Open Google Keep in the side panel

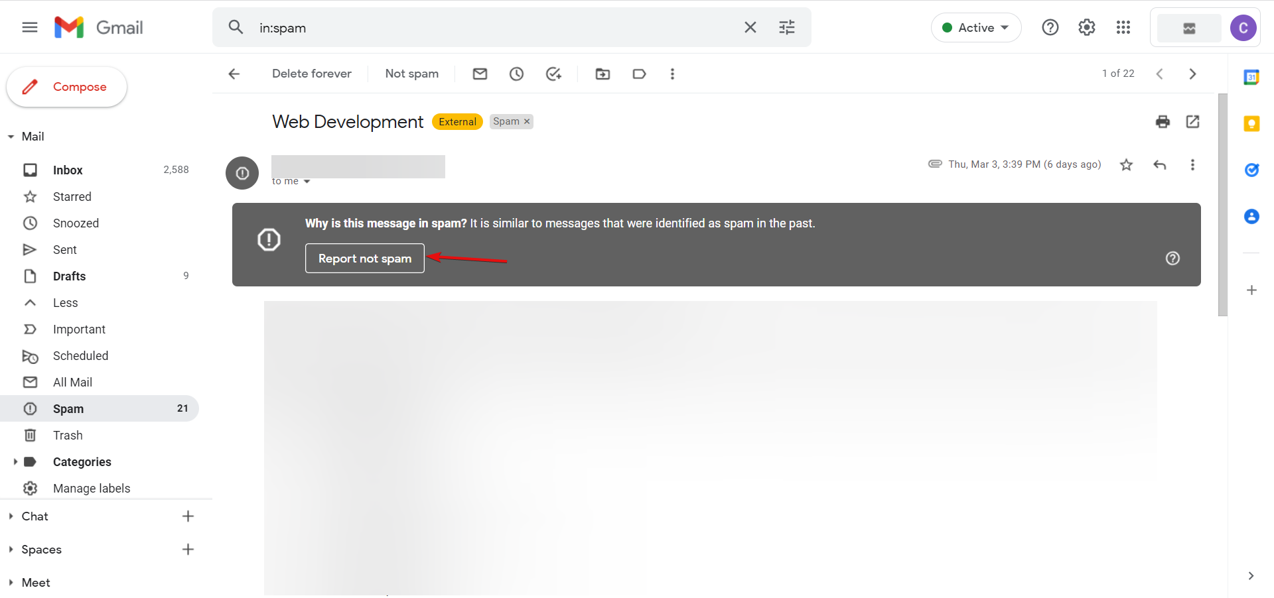pos(1251,123)
